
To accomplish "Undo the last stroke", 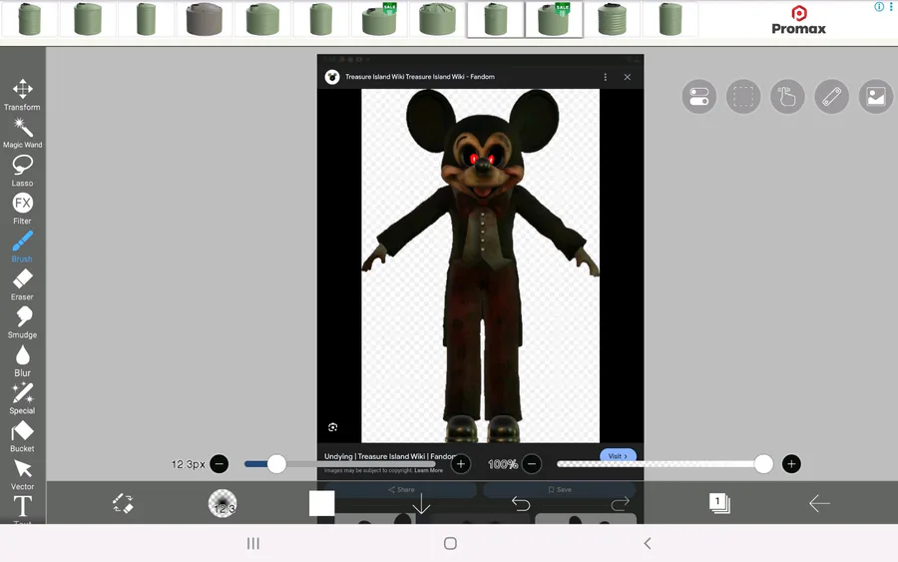I will point(521,503).
